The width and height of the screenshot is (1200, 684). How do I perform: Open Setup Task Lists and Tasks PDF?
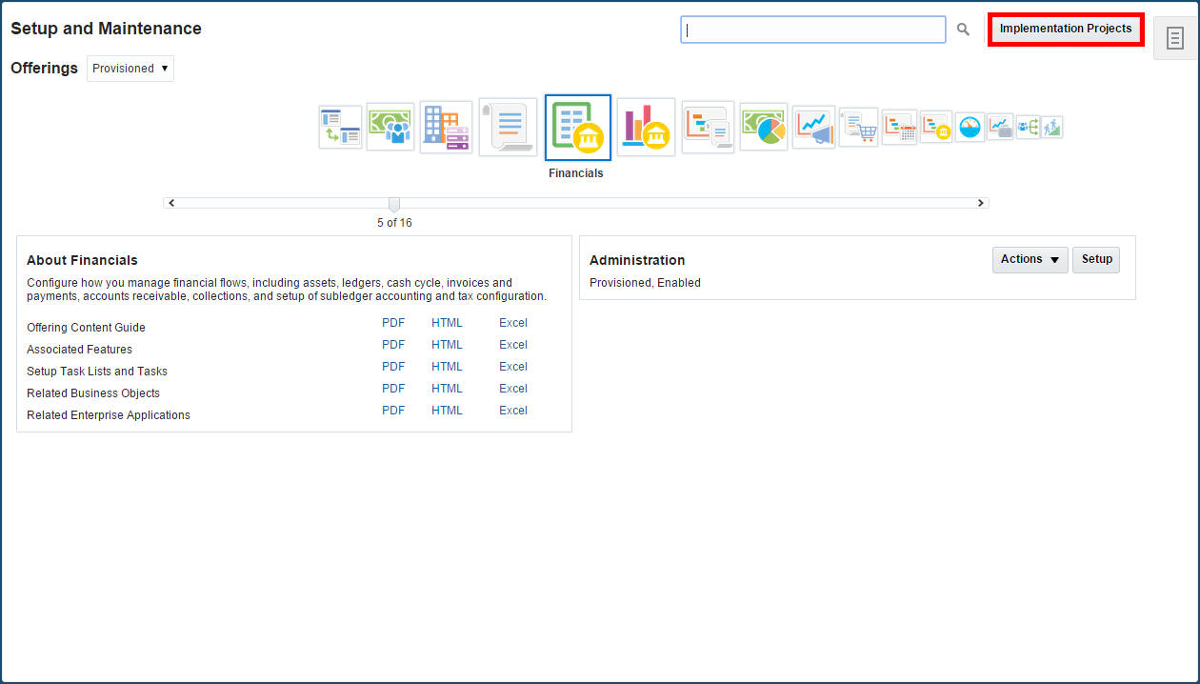point(393,367)
